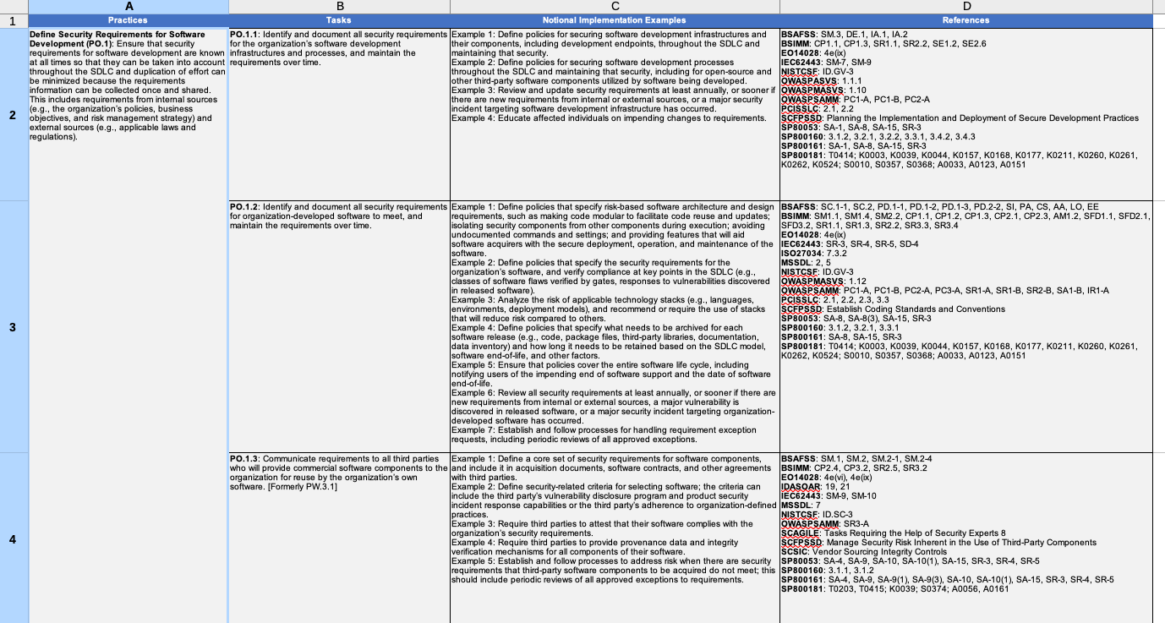
Task: Select the Notional Implementation Examples header cell
Action: coord(614,20)
